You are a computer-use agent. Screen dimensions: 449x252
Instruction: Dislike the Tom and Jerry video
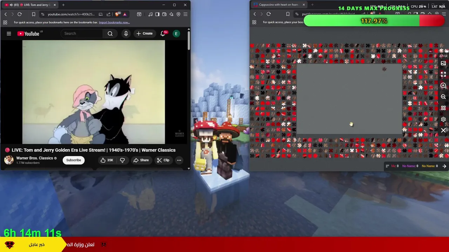(122, 160)
